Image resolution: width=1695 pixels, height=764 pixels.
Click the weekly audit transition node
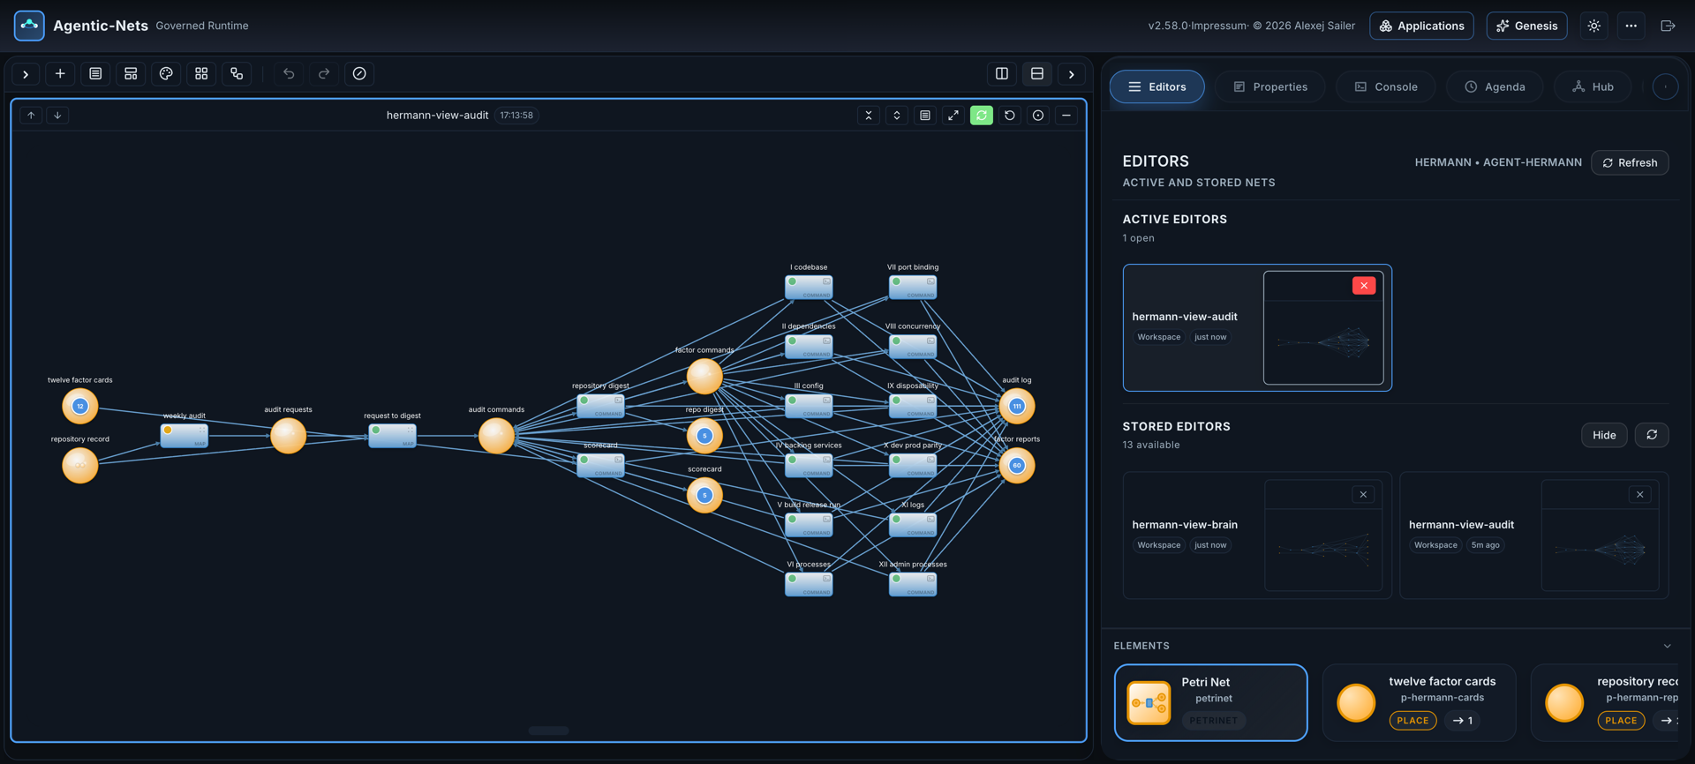tap(185, 435)
